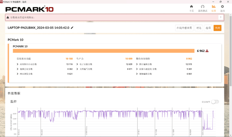Click the vertical scrollbar on the right edge
Image resolution: width=232 pixels, height=137 pixels.
point(231,50)
